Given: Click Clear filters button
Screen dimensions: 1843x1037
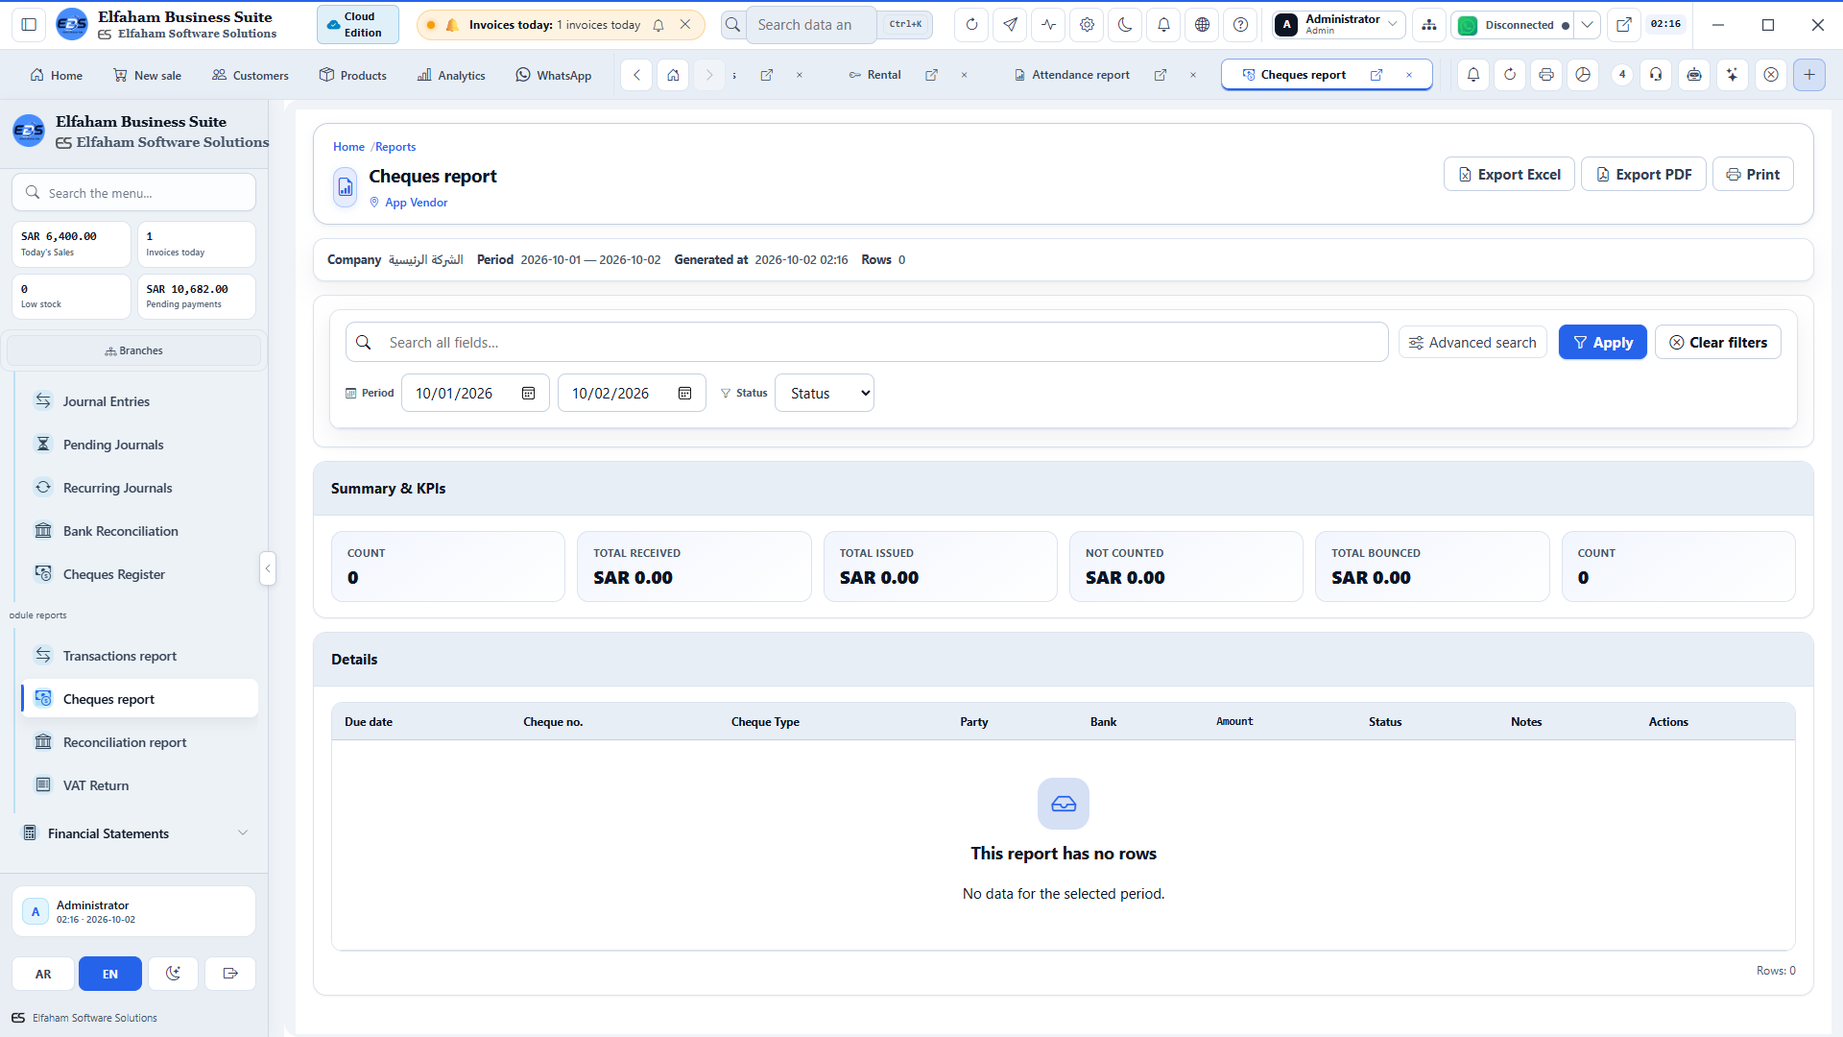Looking at the screenshot, I should click(1717, 342).
